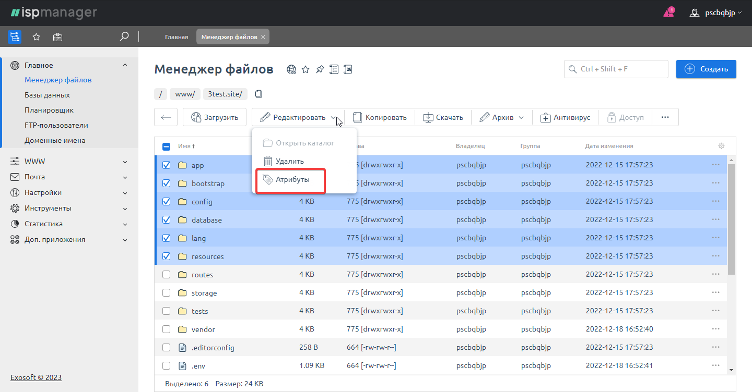Open row actions ellipsis for tests folder
Image resolution: width=752 pixels, height=392 pixels.
click(715, 311)
